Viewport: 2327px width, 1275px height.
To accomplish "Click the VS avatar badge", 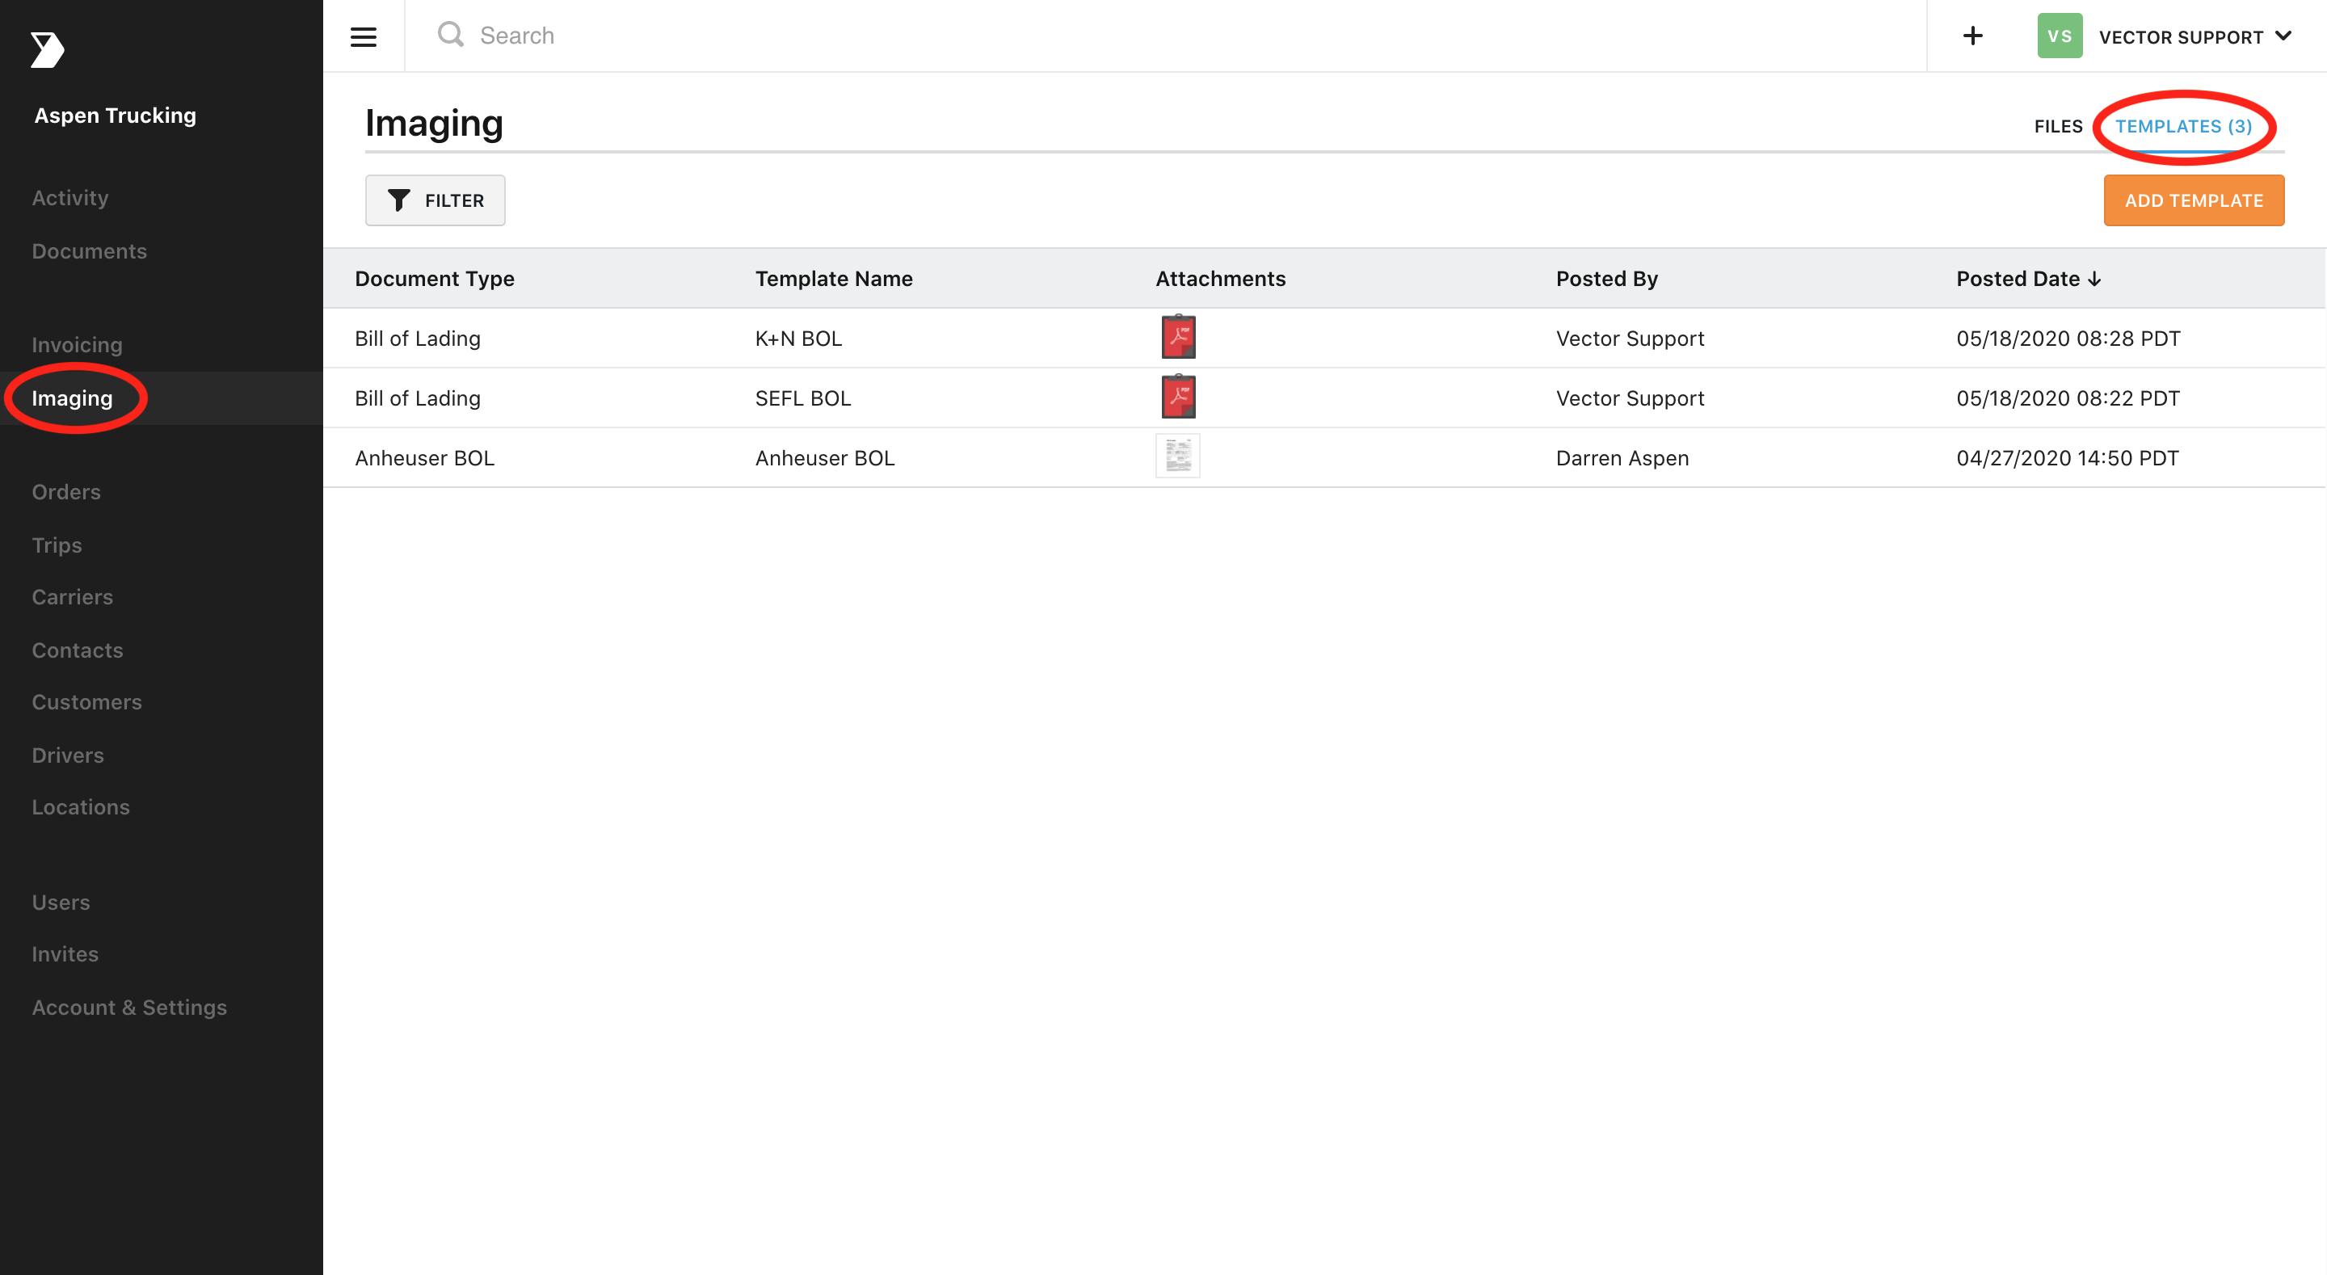I will pos(2060,36).
